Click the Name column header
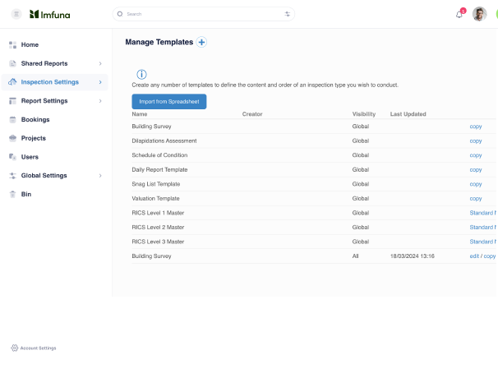This screenshot has width=498, height=378. click(x=140, y=114)
